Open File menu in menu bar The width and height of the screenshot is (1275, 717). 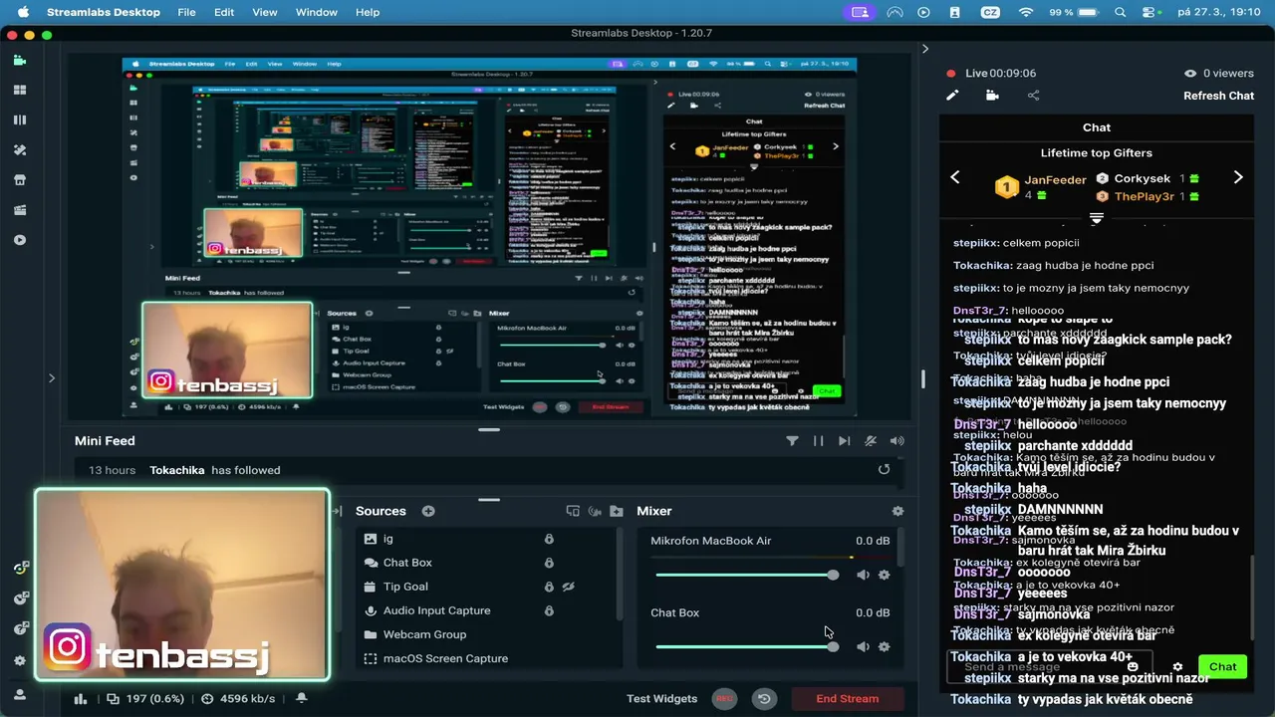click(186, 12)
